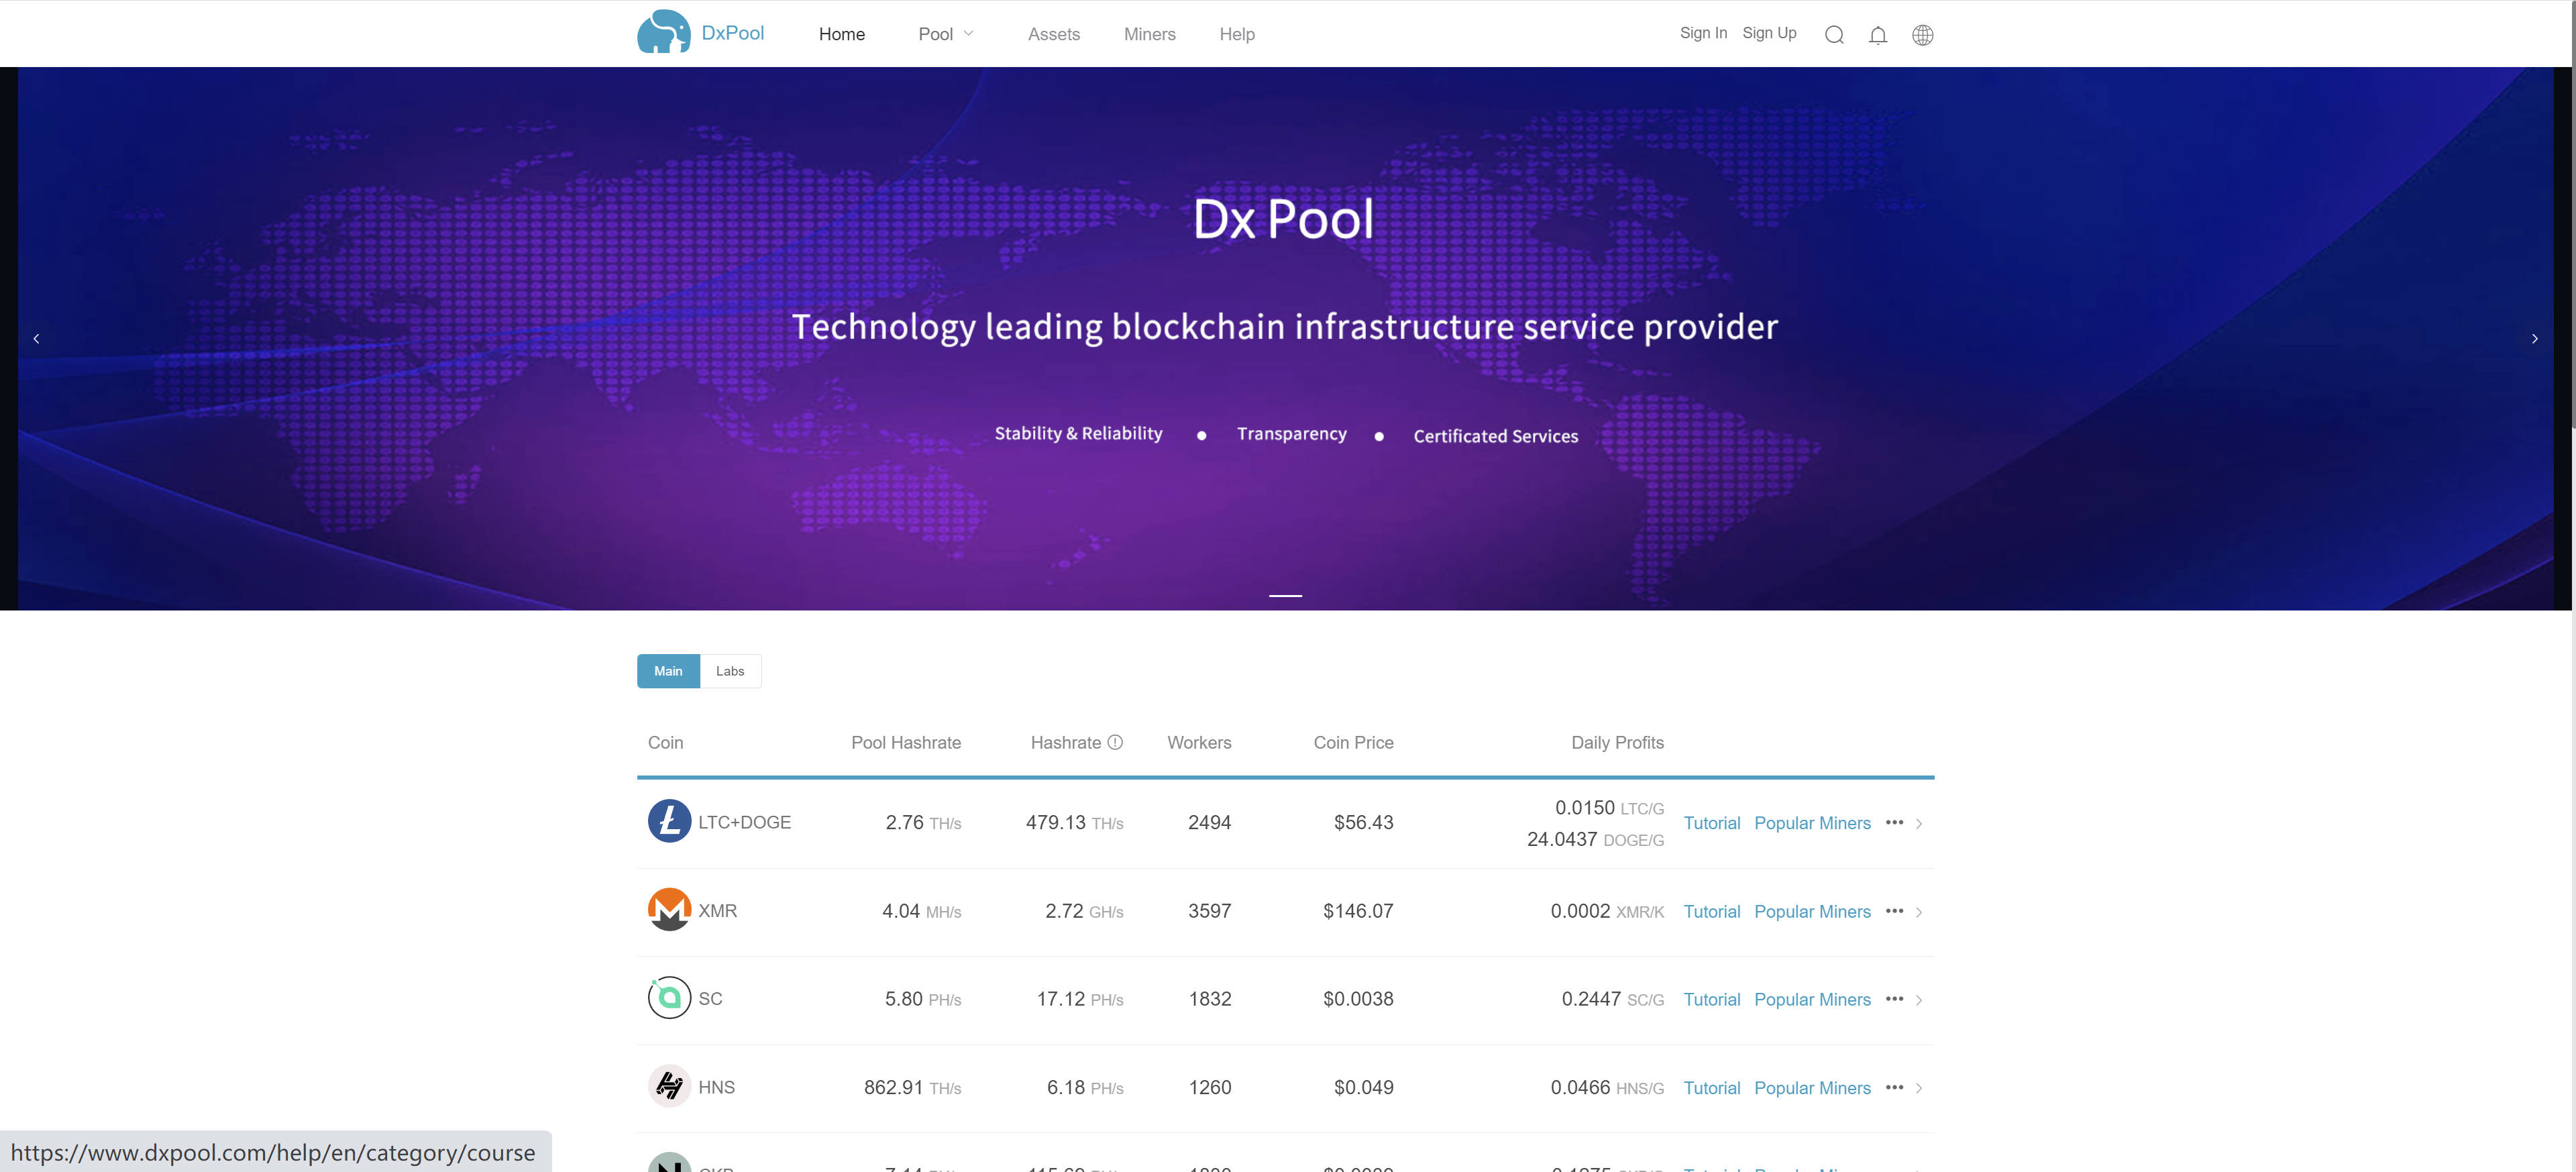This screenshot has width=2576, height=1172.
Task: Open more options dots for SC
Action: coord(1894,998)
